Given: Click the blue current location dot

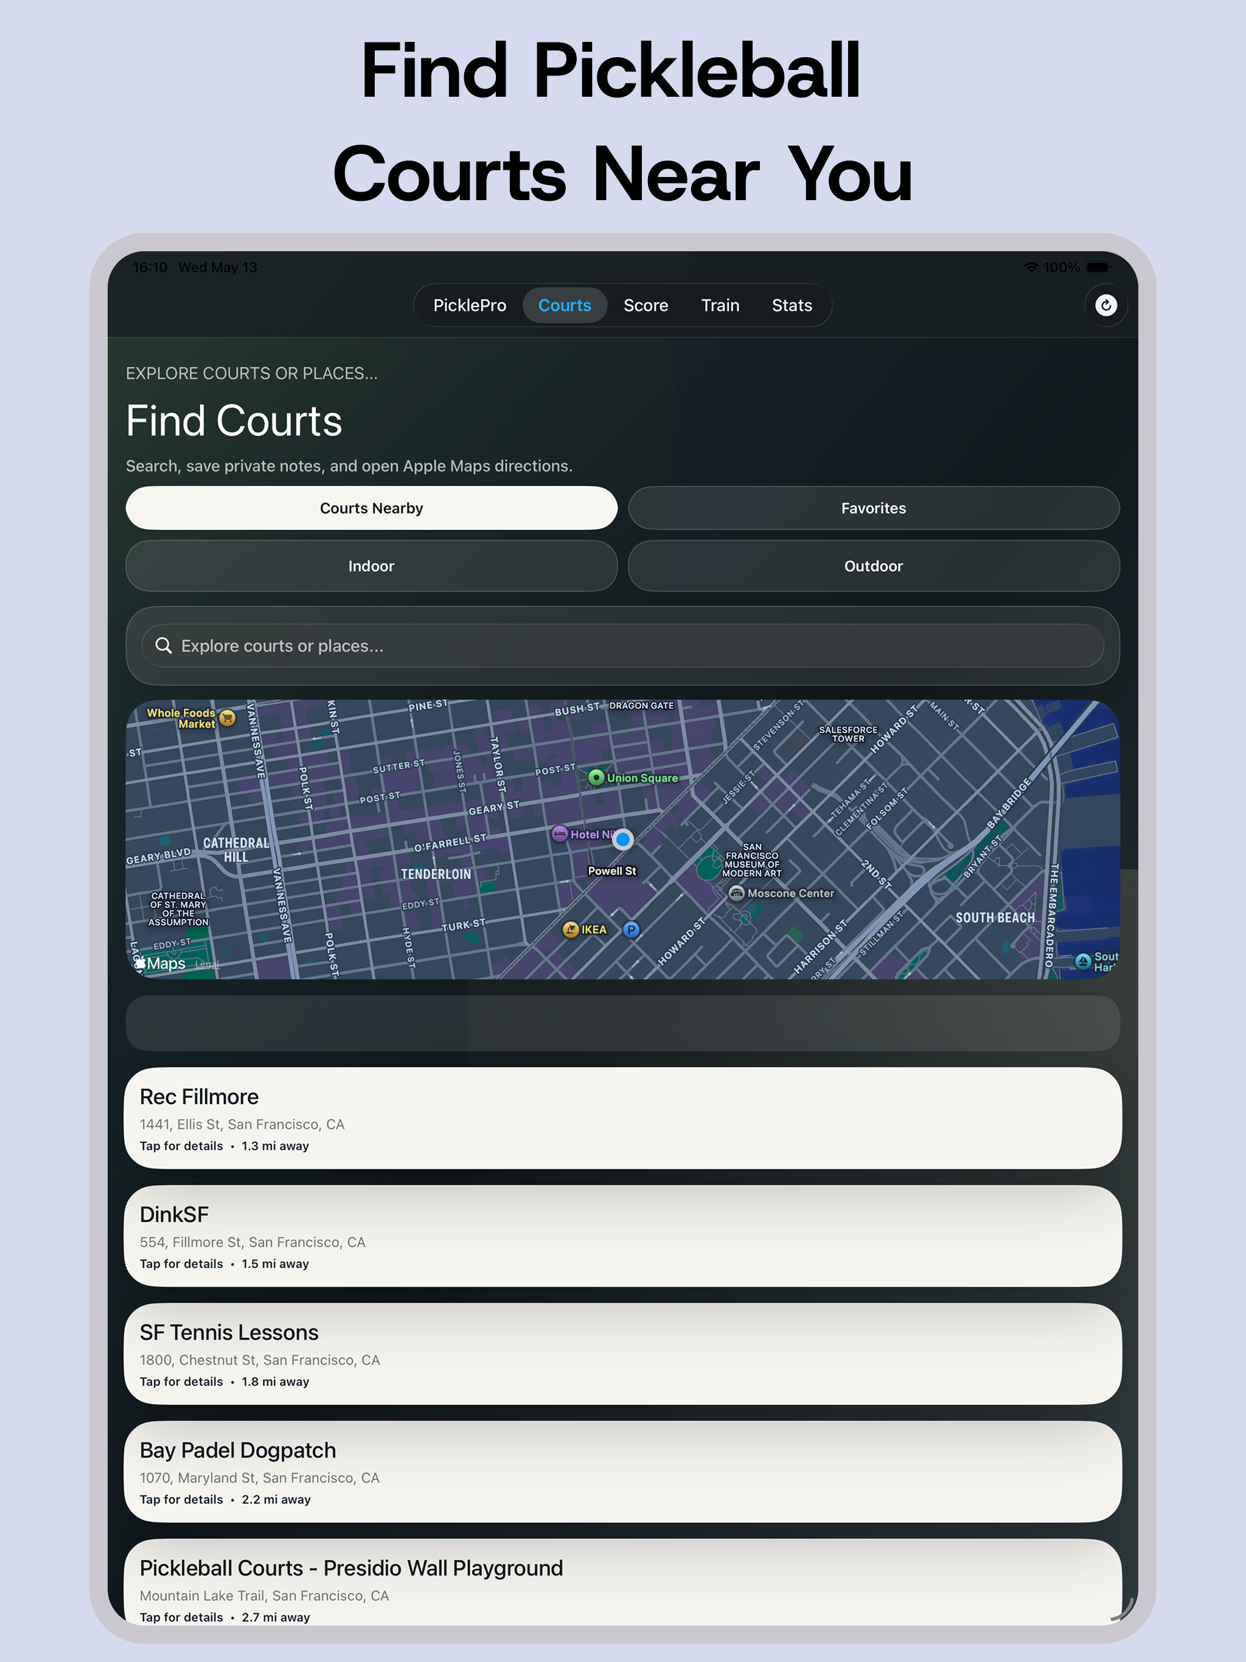Looking at the screenshot, I should click(622, 840).
